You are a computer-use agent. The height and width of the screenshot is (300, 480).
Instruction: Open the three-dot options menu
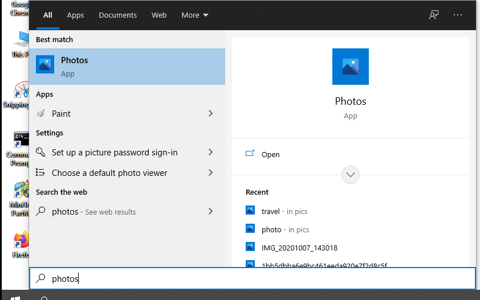(458, 15)
